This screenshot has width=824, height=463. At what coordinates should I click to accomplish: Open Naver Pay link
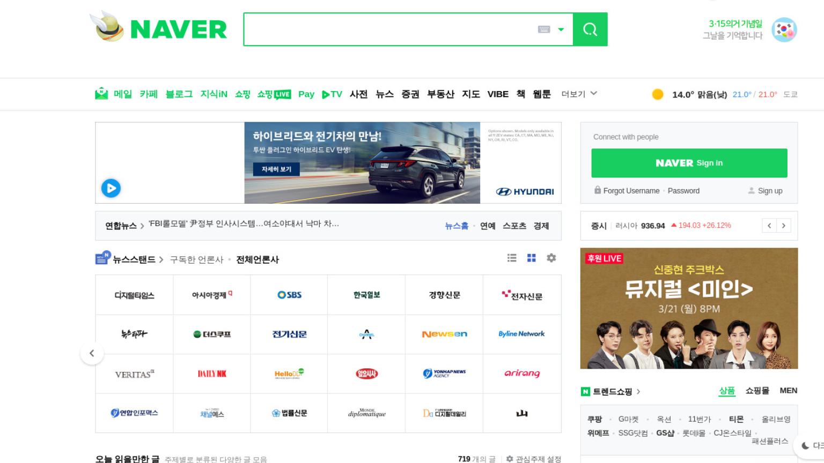coord(306,94)
